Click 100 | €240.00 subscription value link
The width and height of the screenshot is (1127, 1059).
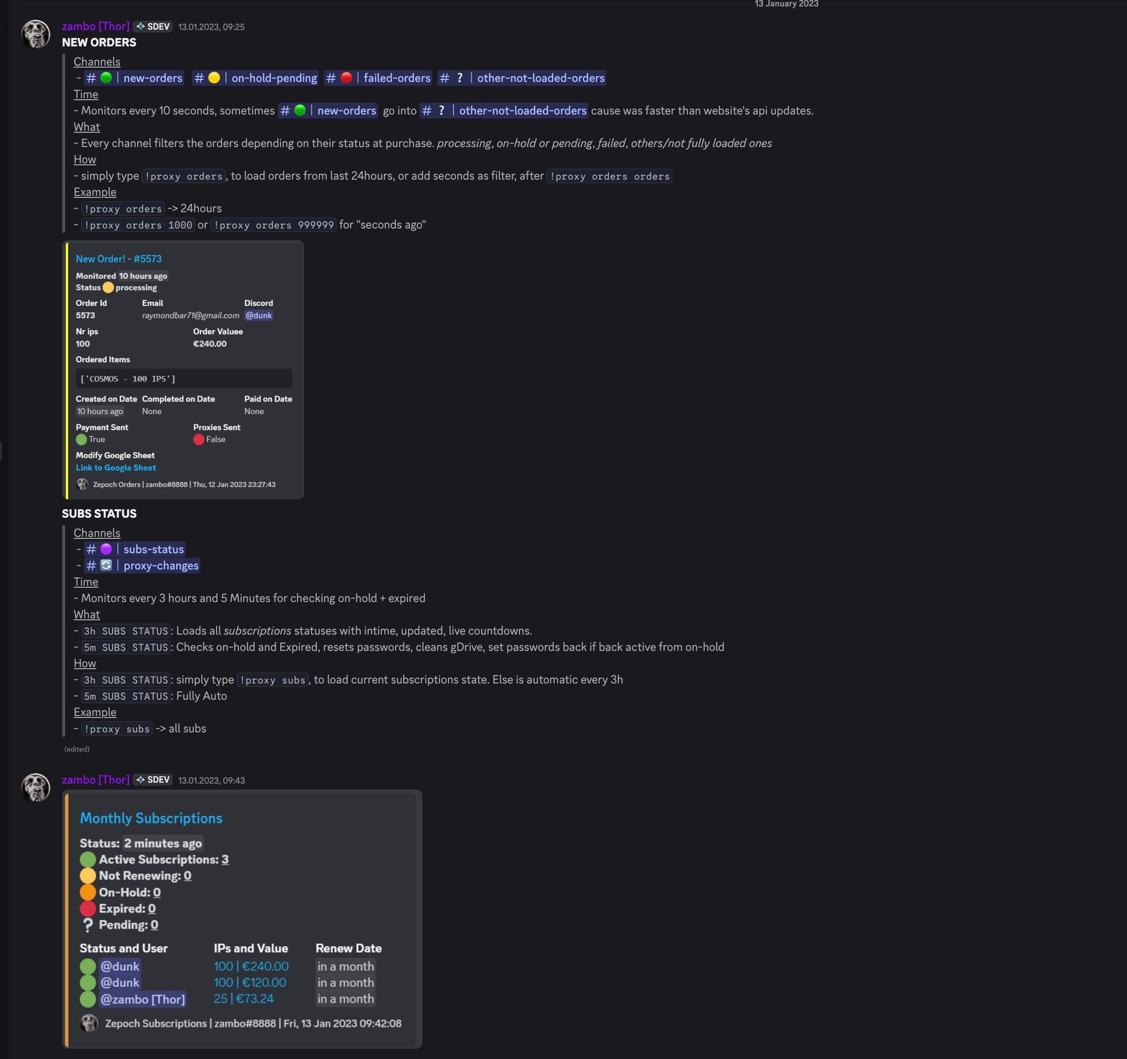pyautogui.click(x=251, y=966)
